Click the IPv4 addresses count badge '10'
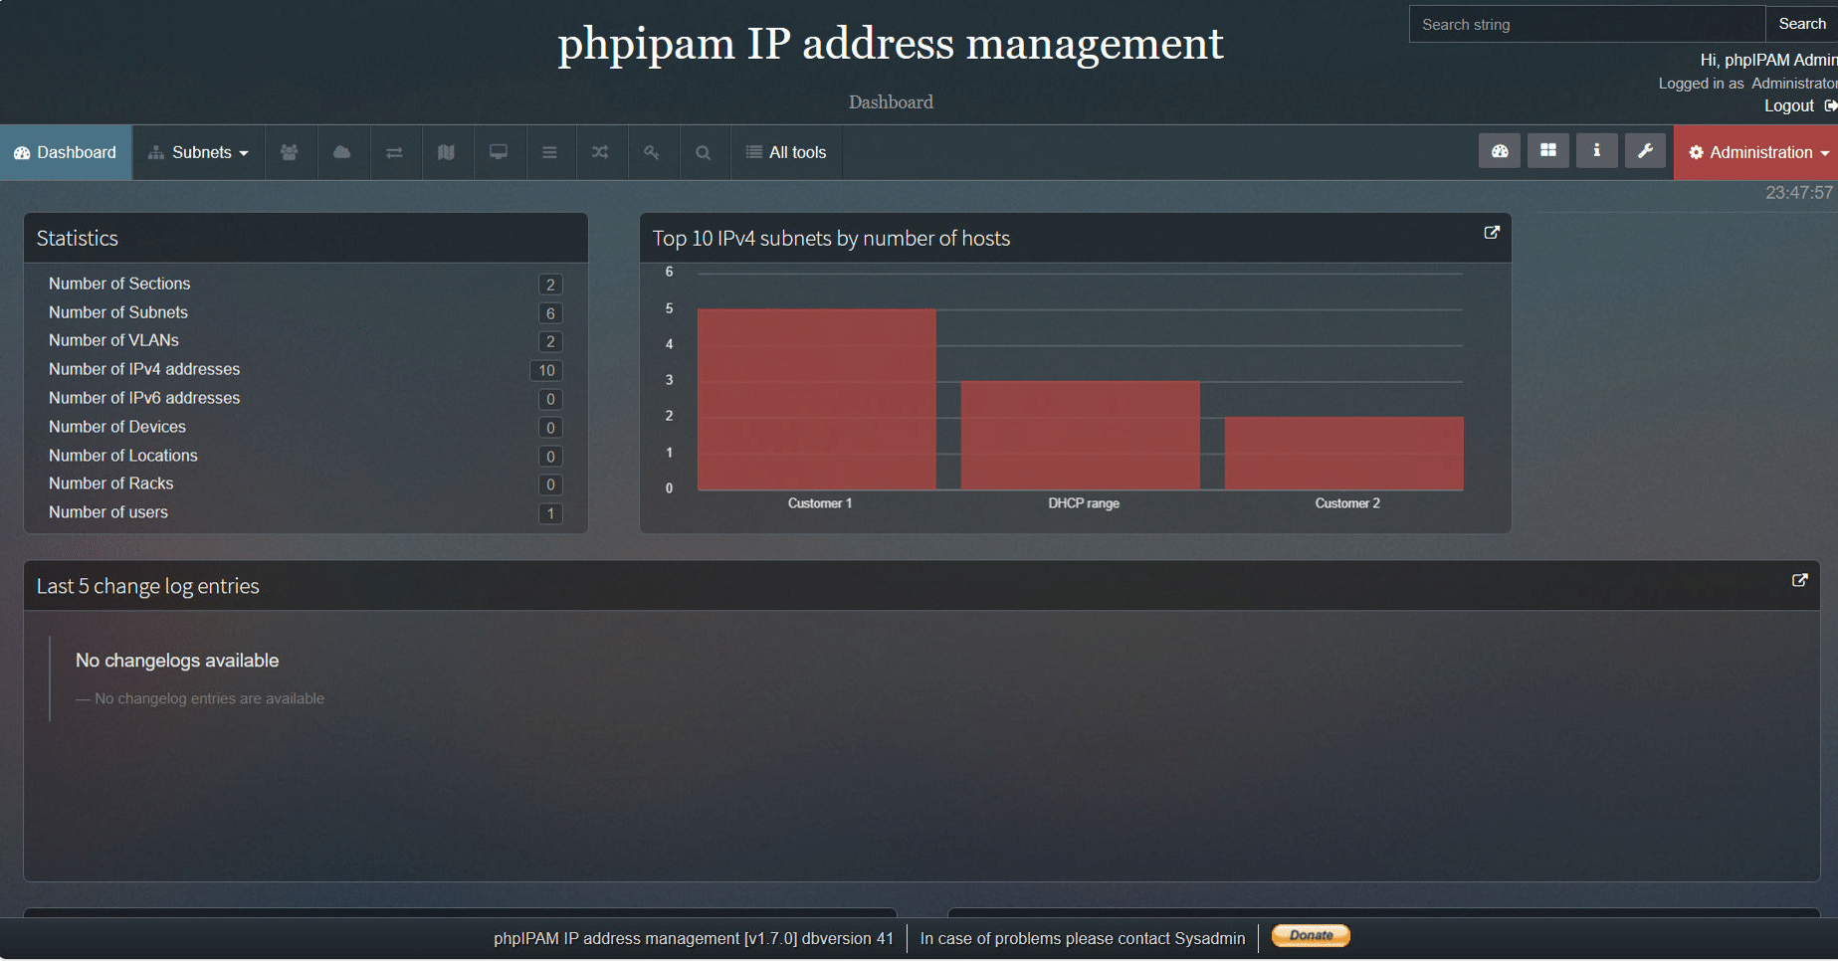 click(x=547, y=370)
